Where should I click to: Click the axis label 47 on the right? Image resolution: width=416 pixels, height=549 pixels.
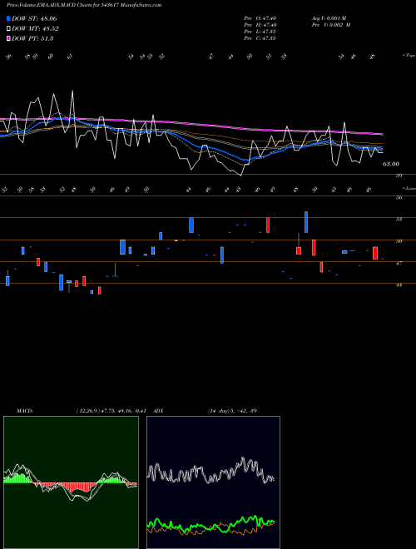[399, 263]
